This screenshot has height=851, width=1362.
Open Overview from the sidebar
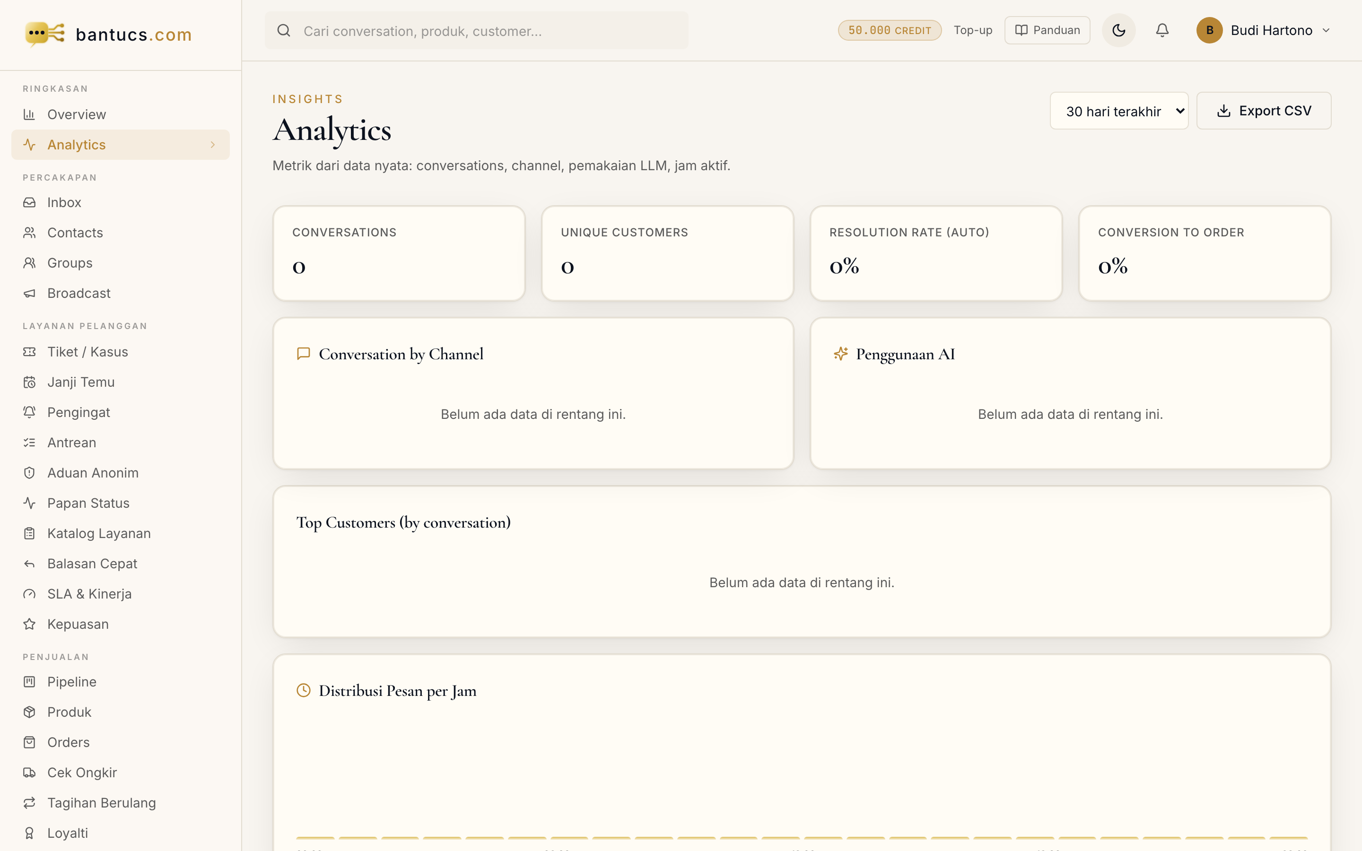click(x=121, y=114)
